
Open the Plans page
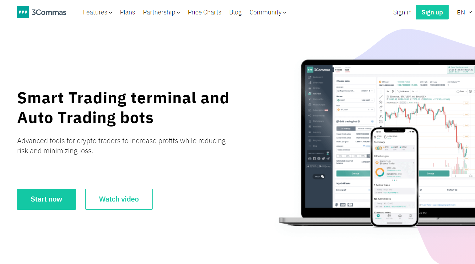point(127,12)
